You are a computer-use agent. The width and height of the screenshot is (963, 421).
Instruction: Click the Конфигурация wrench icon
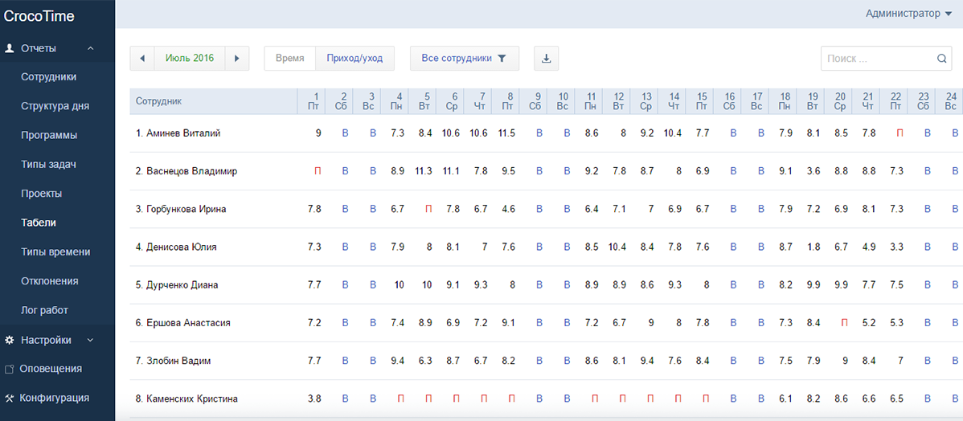(9, 398)
